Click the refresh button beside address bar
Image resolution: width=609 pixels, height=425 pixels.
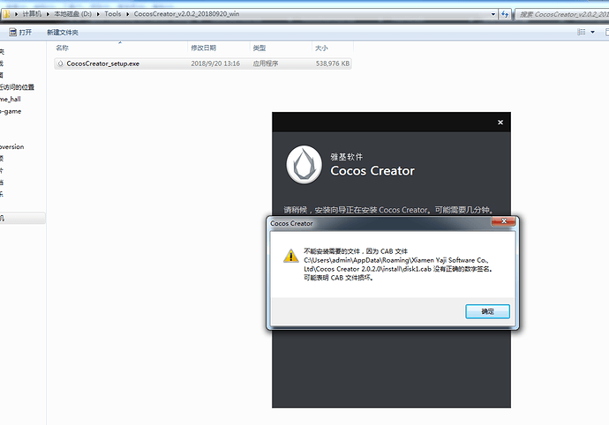click(505, 14)
